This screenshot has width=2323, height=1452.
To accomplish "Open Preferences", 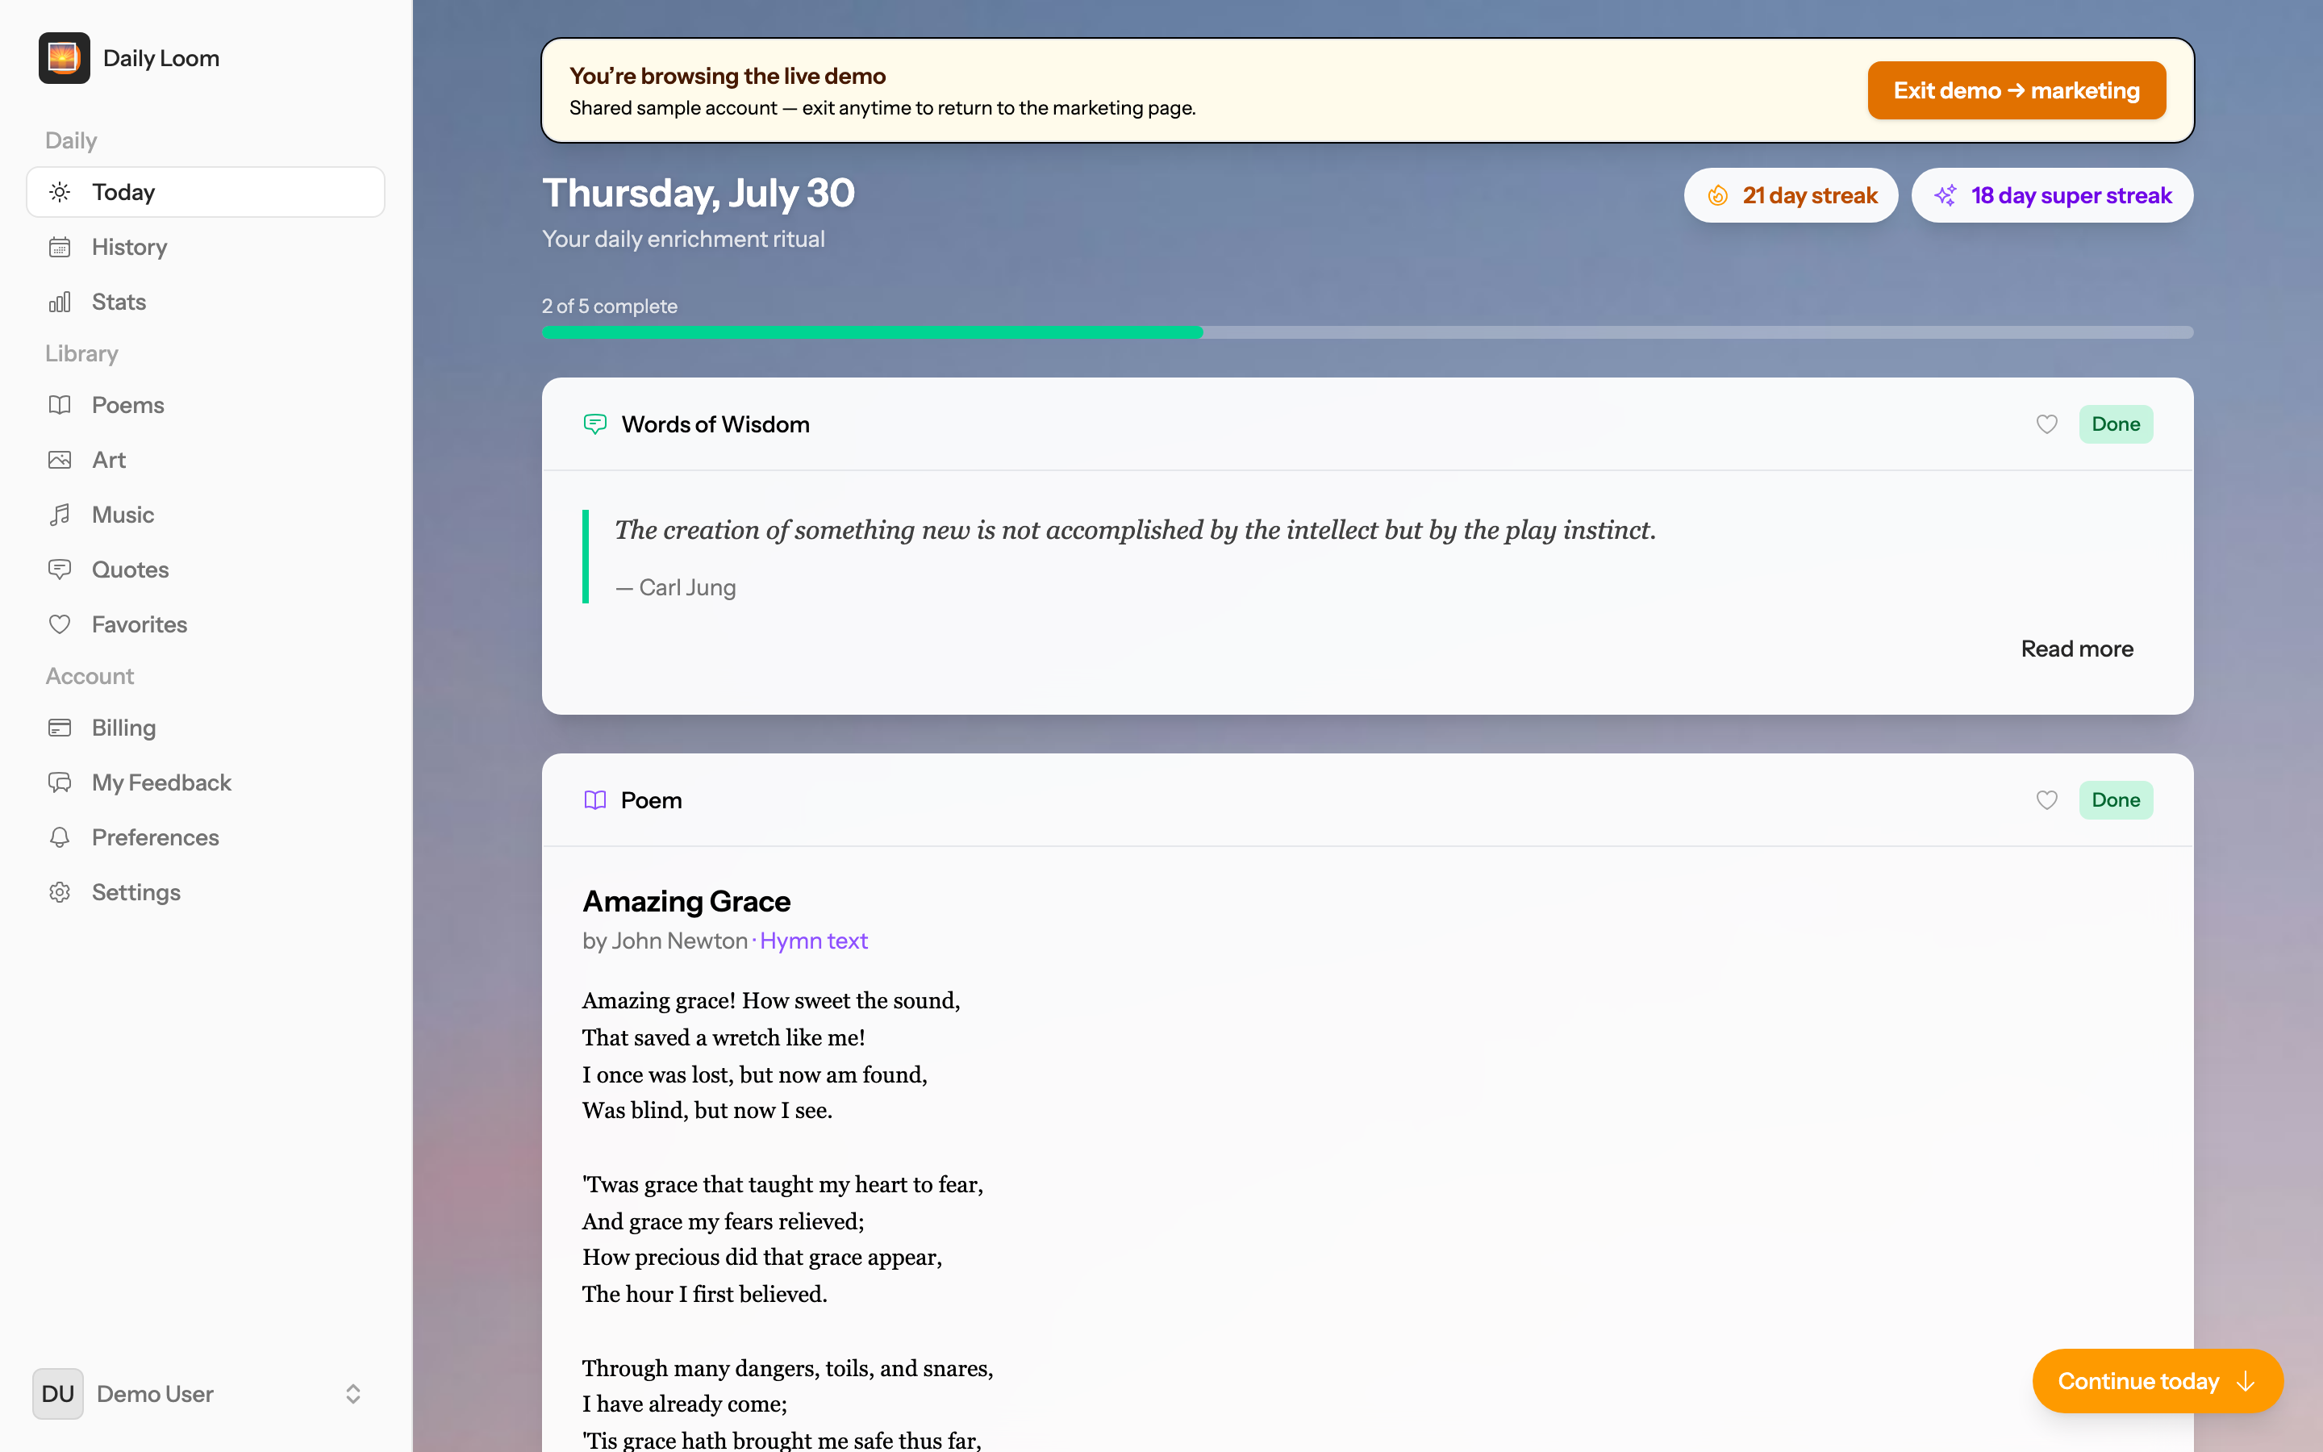I will pyautogui.click(x=206, y=837).
